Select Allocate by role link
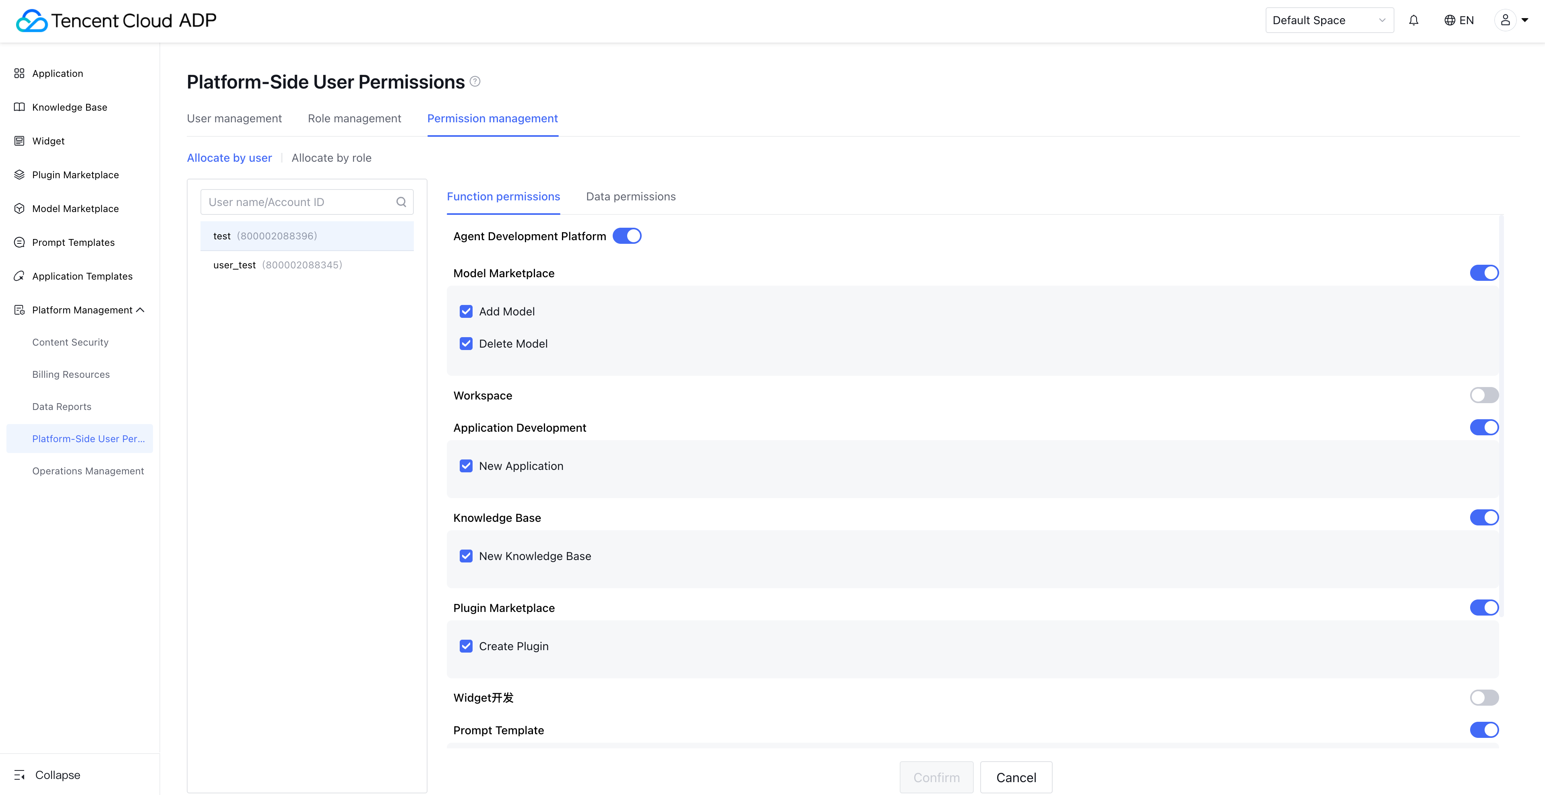1545x795 pixels. coord(331,158)
